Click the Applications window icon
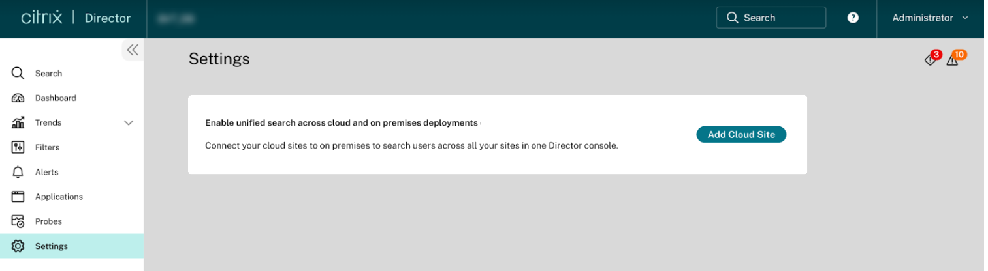Image resolution: width=988 pixels, height=271 pixels. click(18, 197)
